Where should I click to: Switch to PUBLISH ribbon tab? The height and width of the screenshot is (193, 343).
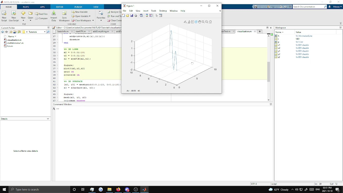coord(78,7)
